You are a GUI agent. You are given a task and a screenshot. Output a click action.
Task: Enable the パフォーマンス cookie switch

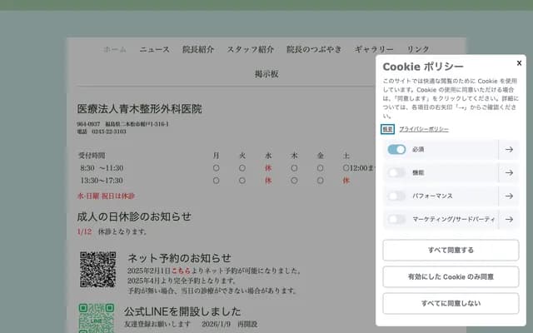396,196
